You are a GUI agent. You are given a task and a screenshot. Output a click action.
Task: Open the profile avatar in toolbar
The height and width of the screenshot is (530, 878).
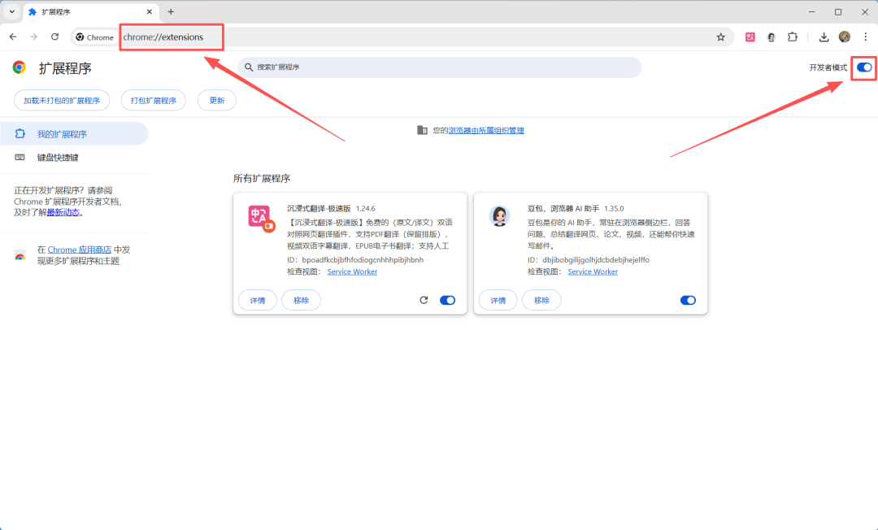pyautogui.click(x=845, y=37)
